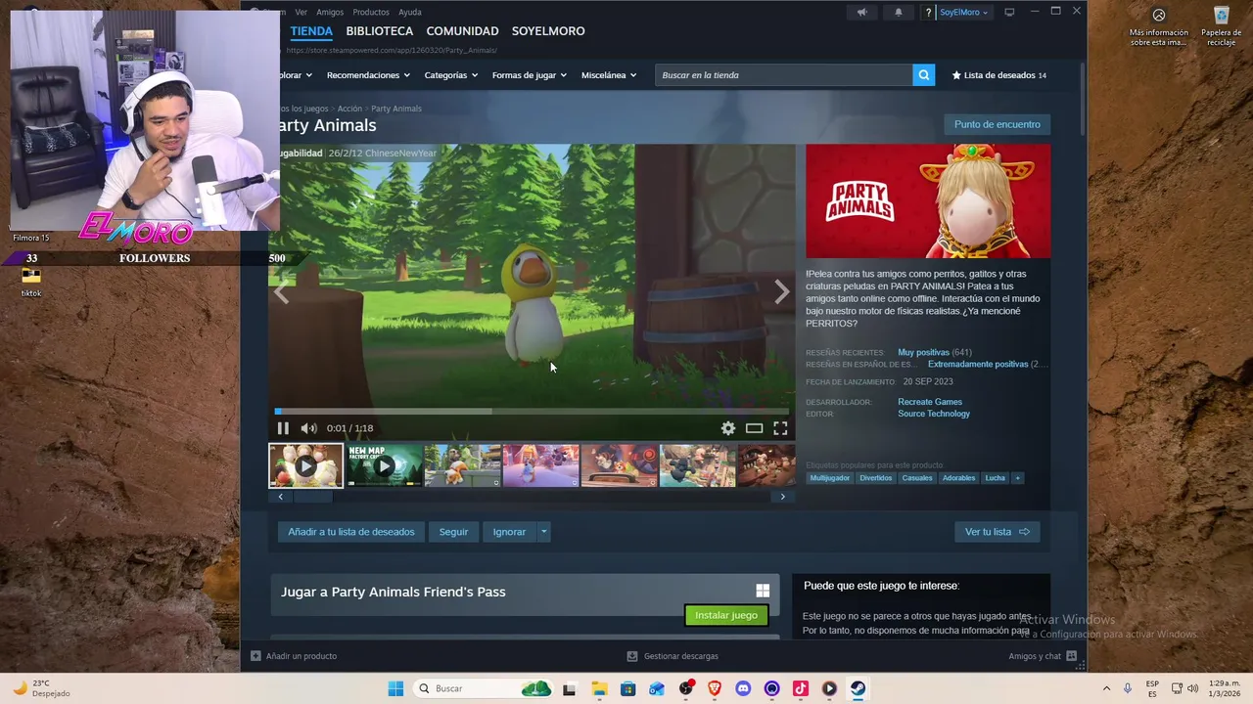Select the Lucha tag
The width and height of the screenshot is (1253, 704).
tap(995, 478)
